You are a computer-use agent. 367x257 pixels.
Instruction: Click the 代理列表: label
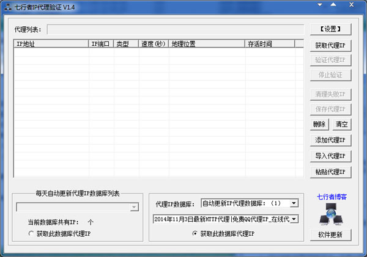coord(28,30)
